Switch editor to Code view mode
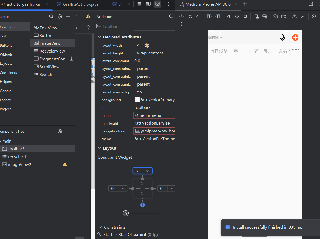Image resolution: width=320 pixels, height=239 pixels. pyautogui.click(x=139, y=4)
